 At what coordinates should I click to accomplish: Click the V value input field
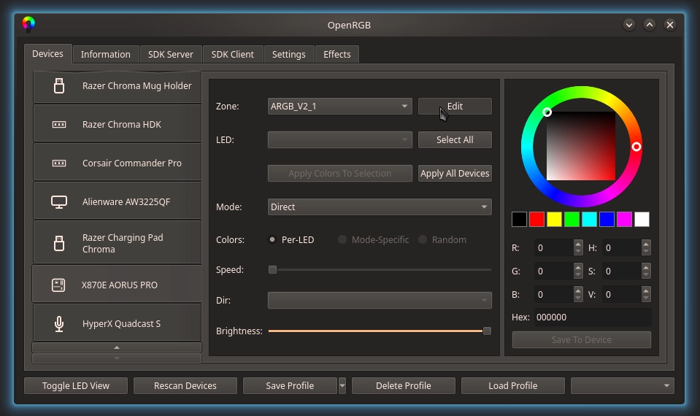tap(622, 295)
